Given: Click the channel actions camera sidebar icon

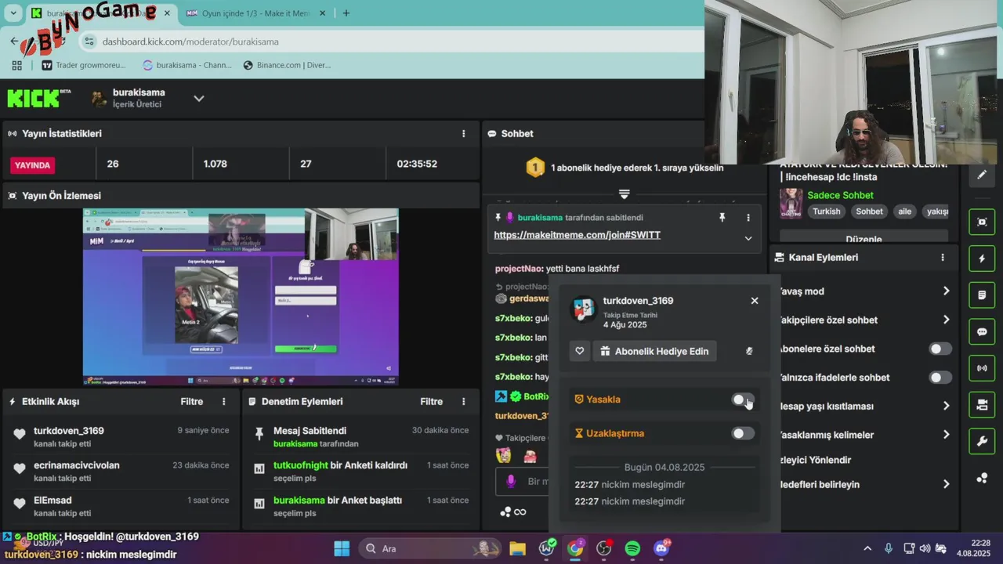Looking at the screenshot, I should [x=982, y=405].
